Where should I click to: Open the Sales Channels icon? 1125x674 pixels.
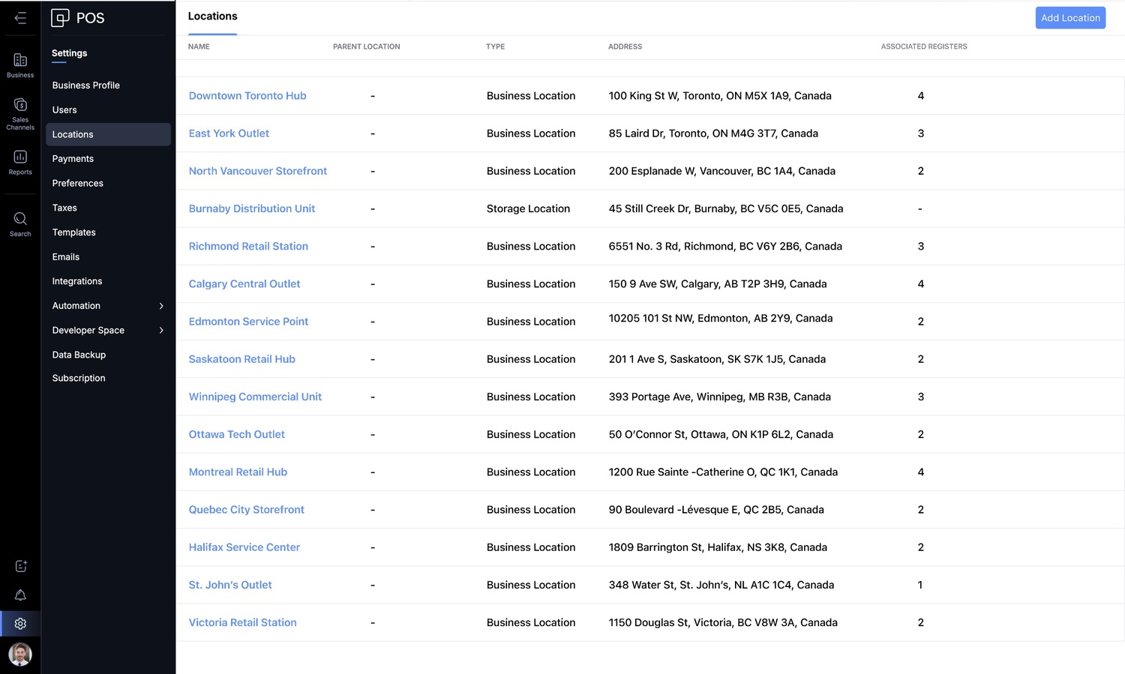[20, 106]
